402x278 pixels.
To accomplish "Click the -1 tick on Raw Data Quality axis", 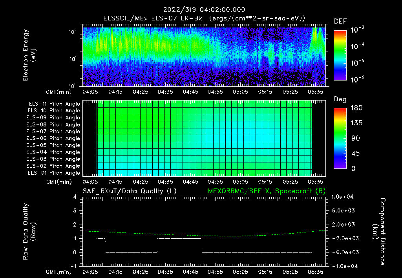I will (73, 266).
